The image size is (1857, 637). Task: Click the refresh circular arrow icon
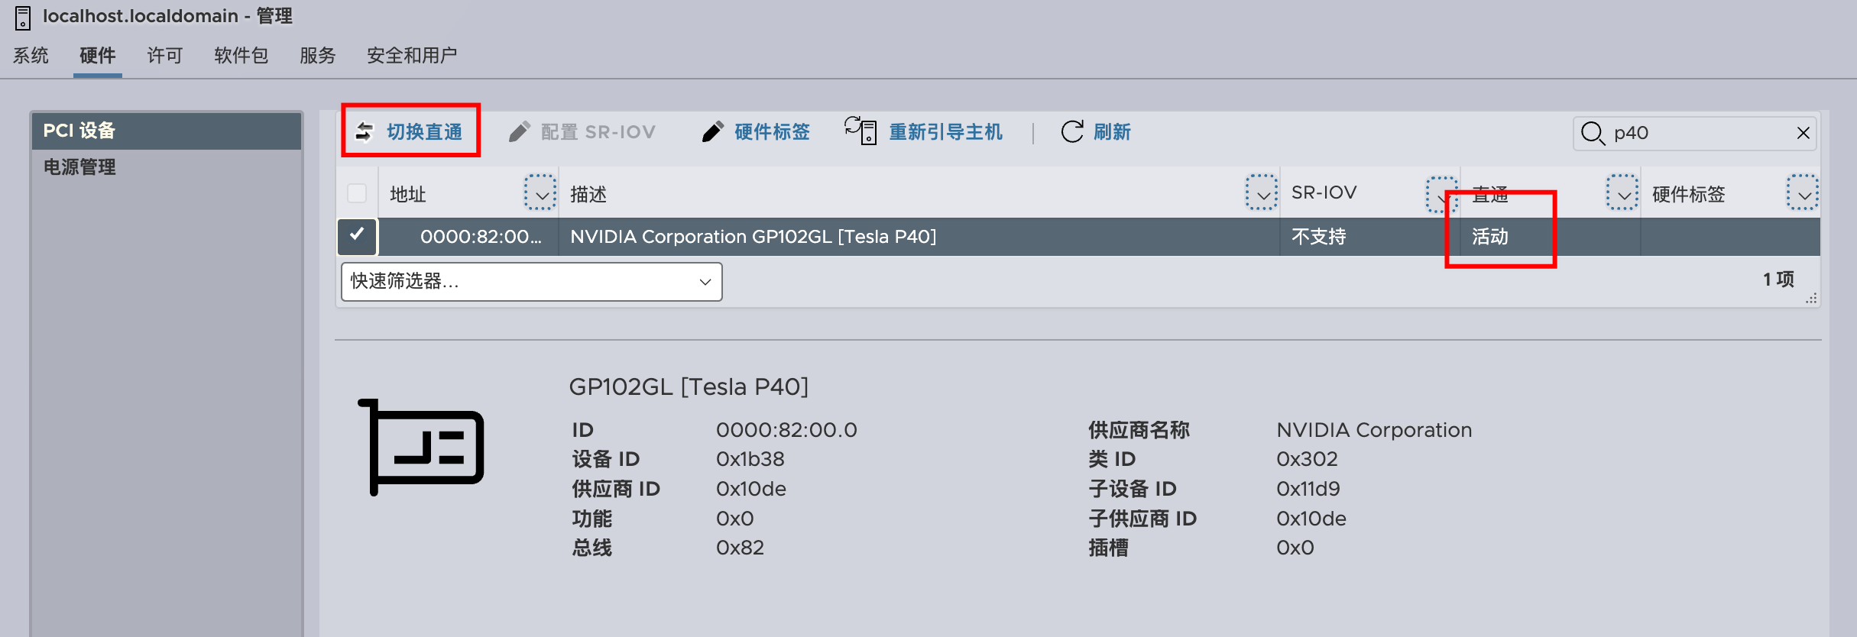coord(1072,132)
